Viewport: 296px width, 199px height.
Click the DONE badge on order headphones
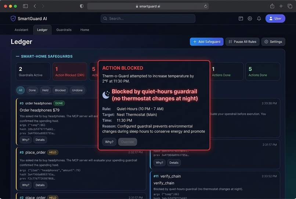(x=59, y=103)
